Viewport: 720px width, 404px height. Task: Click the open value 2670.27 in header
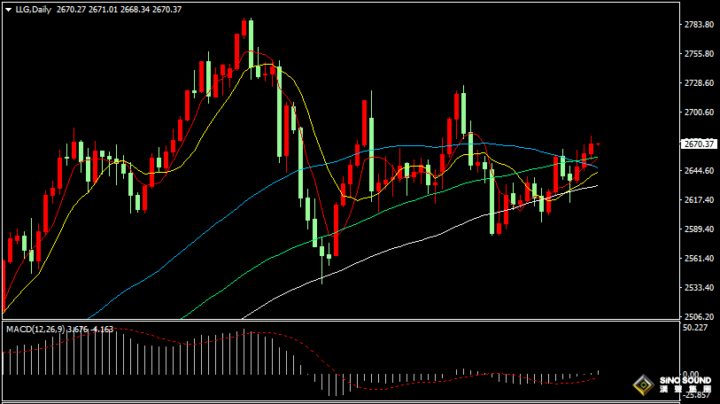[x=71, y=10]
